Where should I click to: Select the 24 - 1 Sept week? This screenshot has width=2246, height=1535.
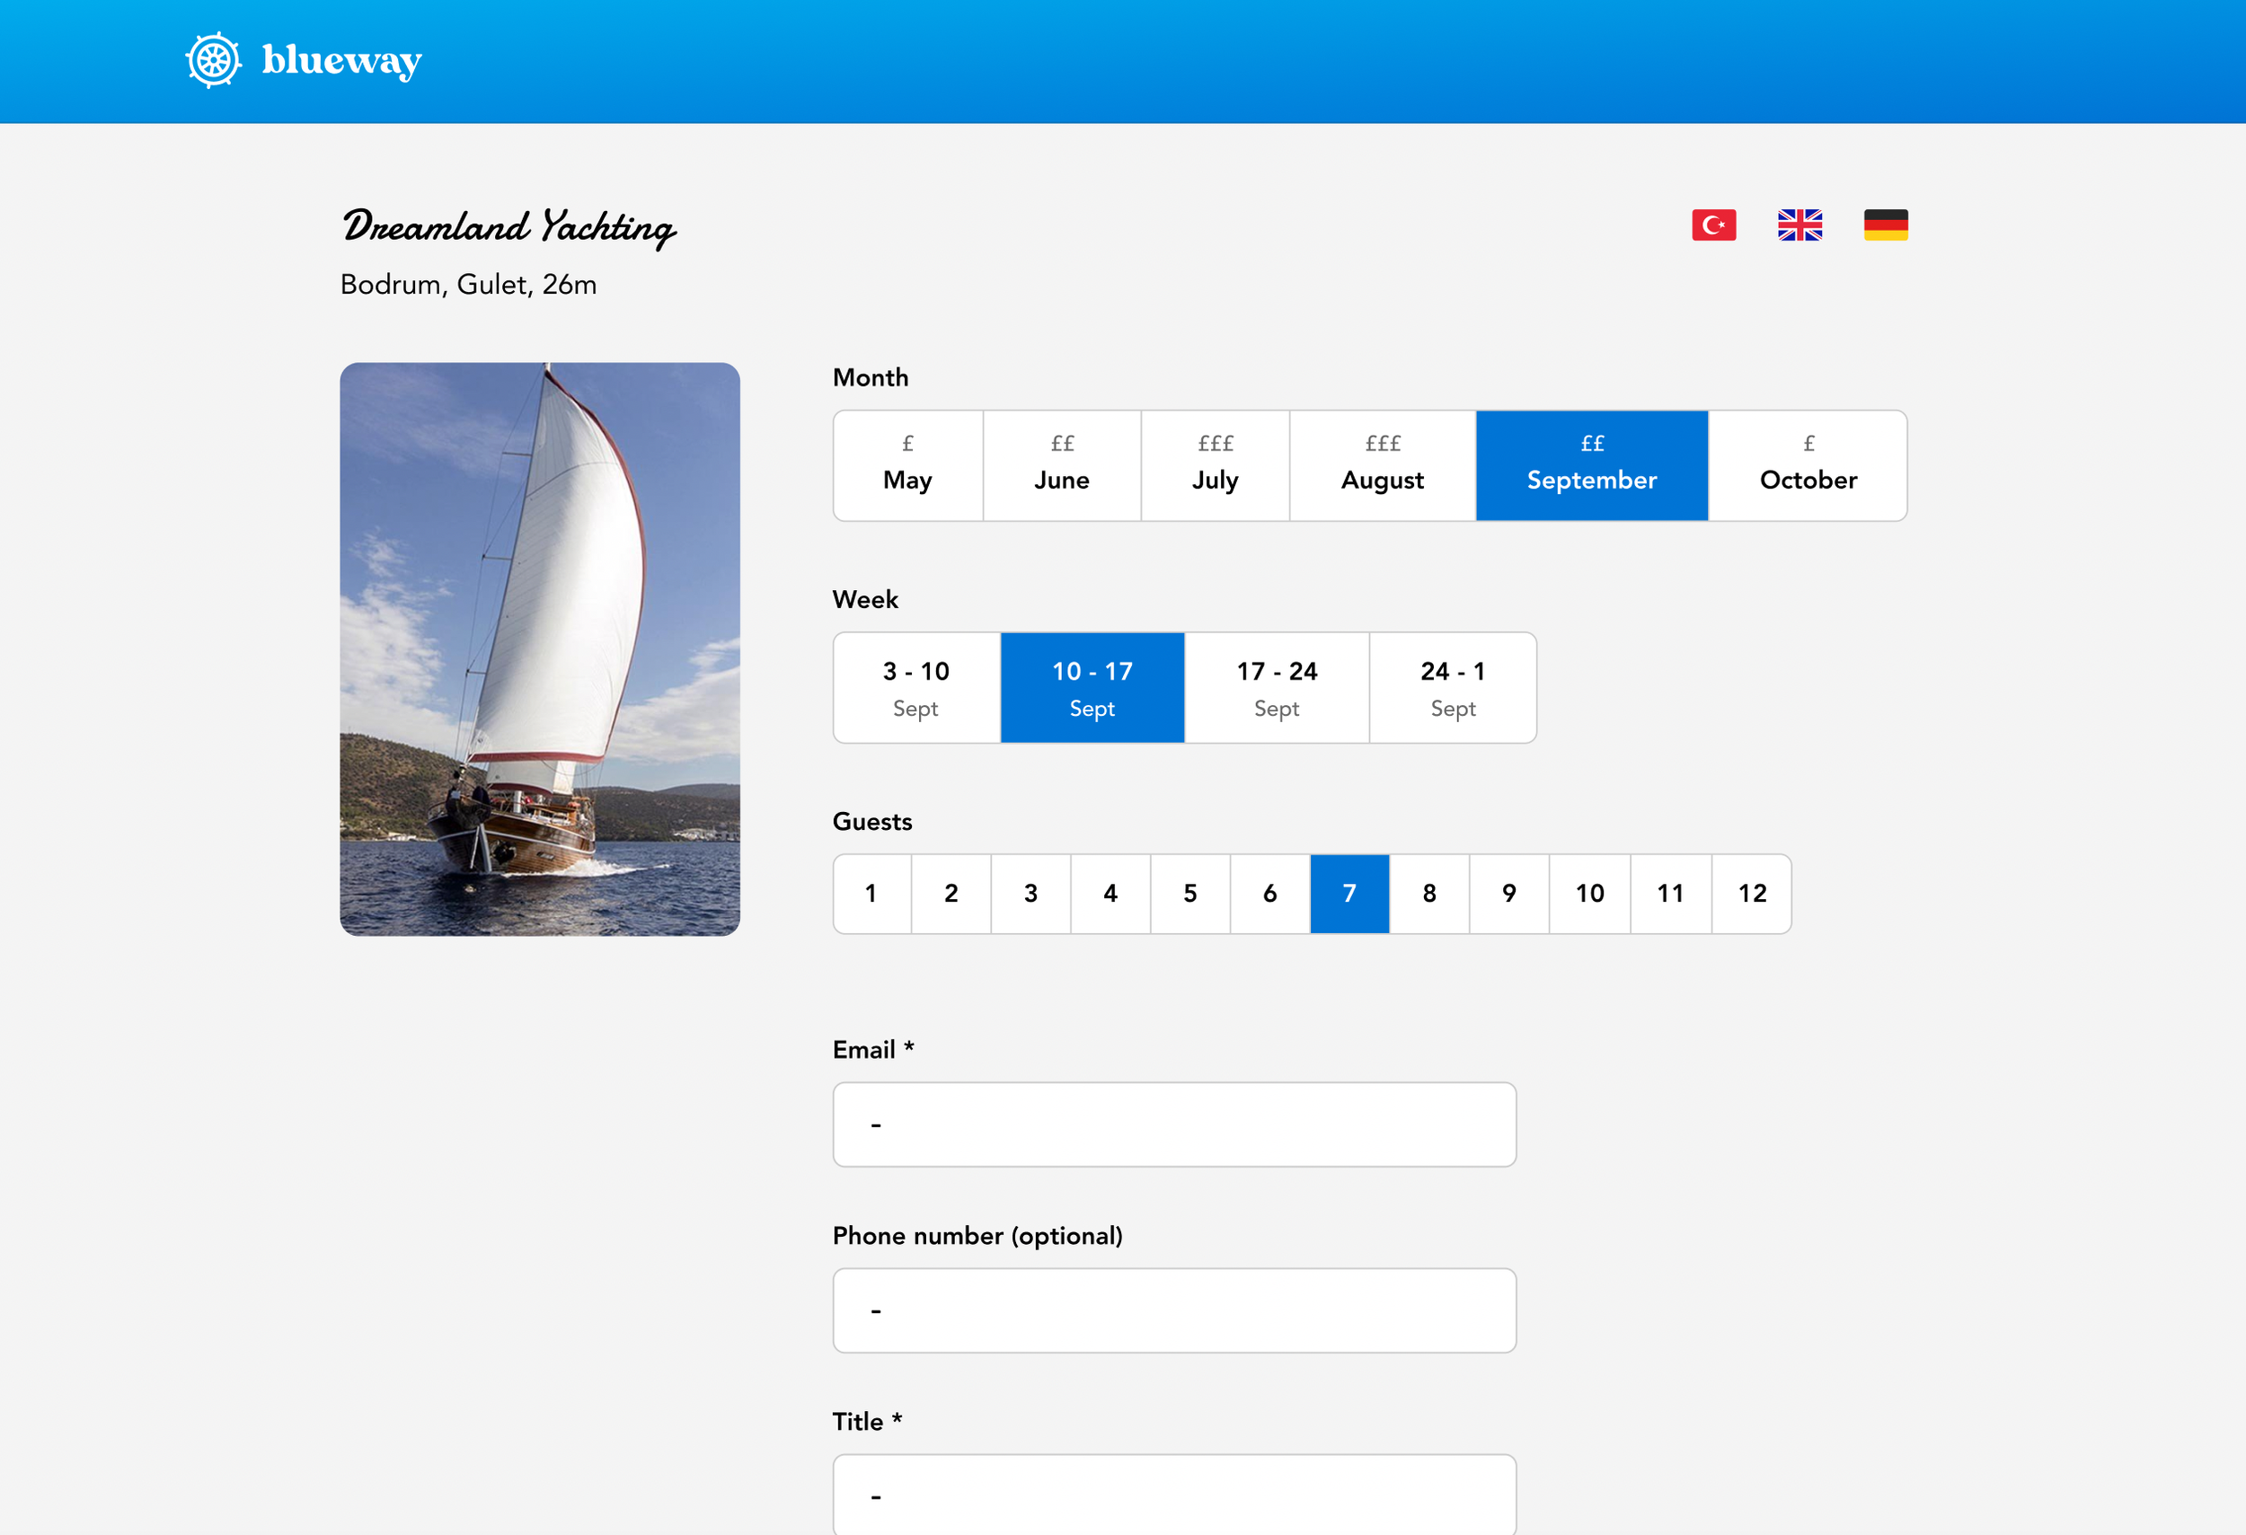(1452, 688)
